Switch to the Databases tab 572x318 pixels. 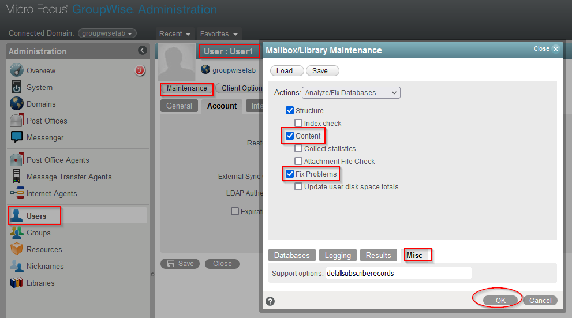click(x=291, y=255)
